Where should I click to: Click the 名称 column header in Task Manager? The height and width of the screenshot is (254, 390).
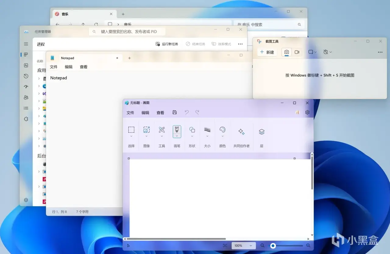(40, 61)
